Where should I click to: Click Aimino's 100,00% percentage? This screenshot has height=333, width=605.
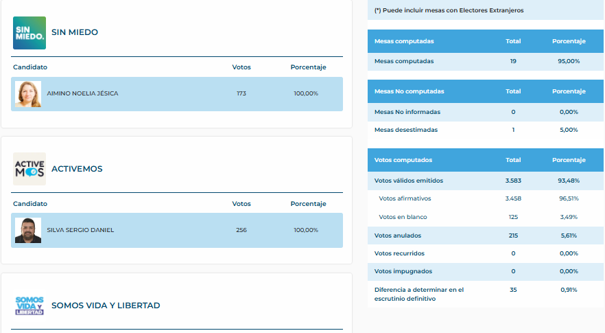306,93
